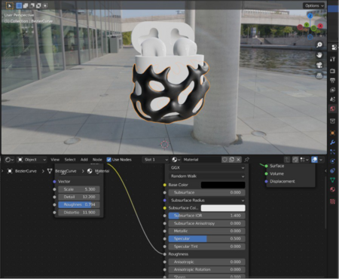
Task: Click the Scale 5.300 field
Action: 79,189
